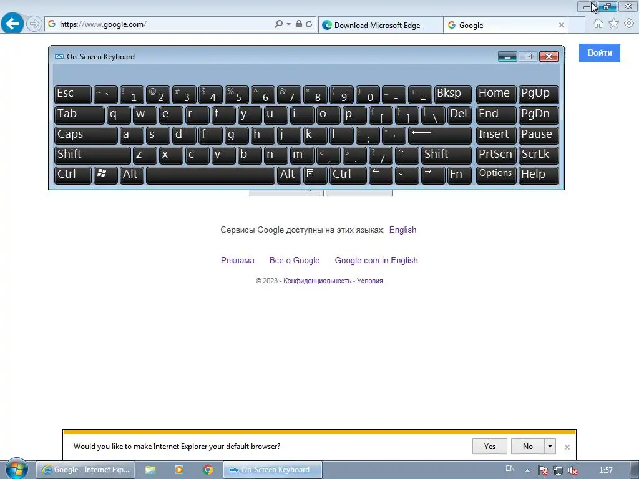This screenshot has height=479, width=639.
Task: Open a new tab using the blank tab button
Action: [x=576, y=25]
